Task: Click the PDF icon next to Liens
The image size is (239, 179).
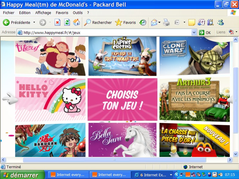Action: (231, 32)
